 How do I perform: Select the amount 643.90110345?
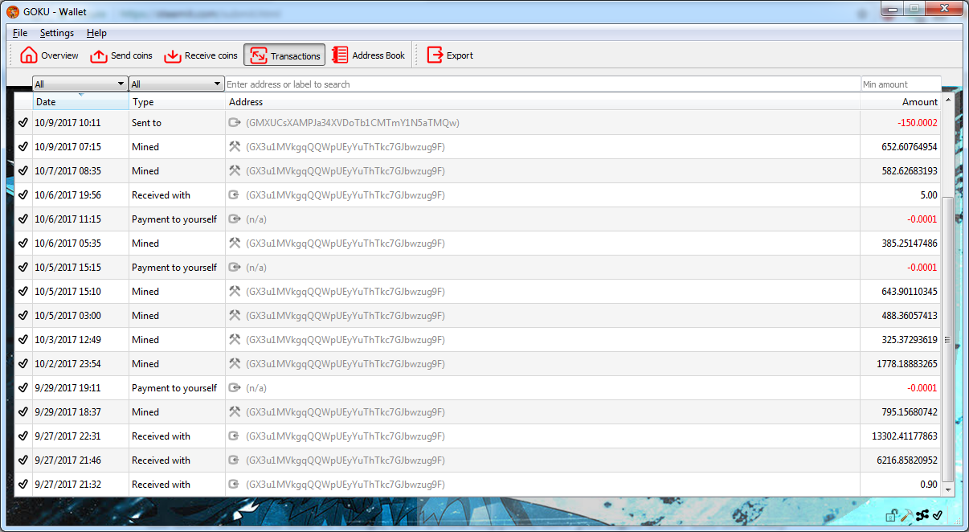click(x=910, y=292)
